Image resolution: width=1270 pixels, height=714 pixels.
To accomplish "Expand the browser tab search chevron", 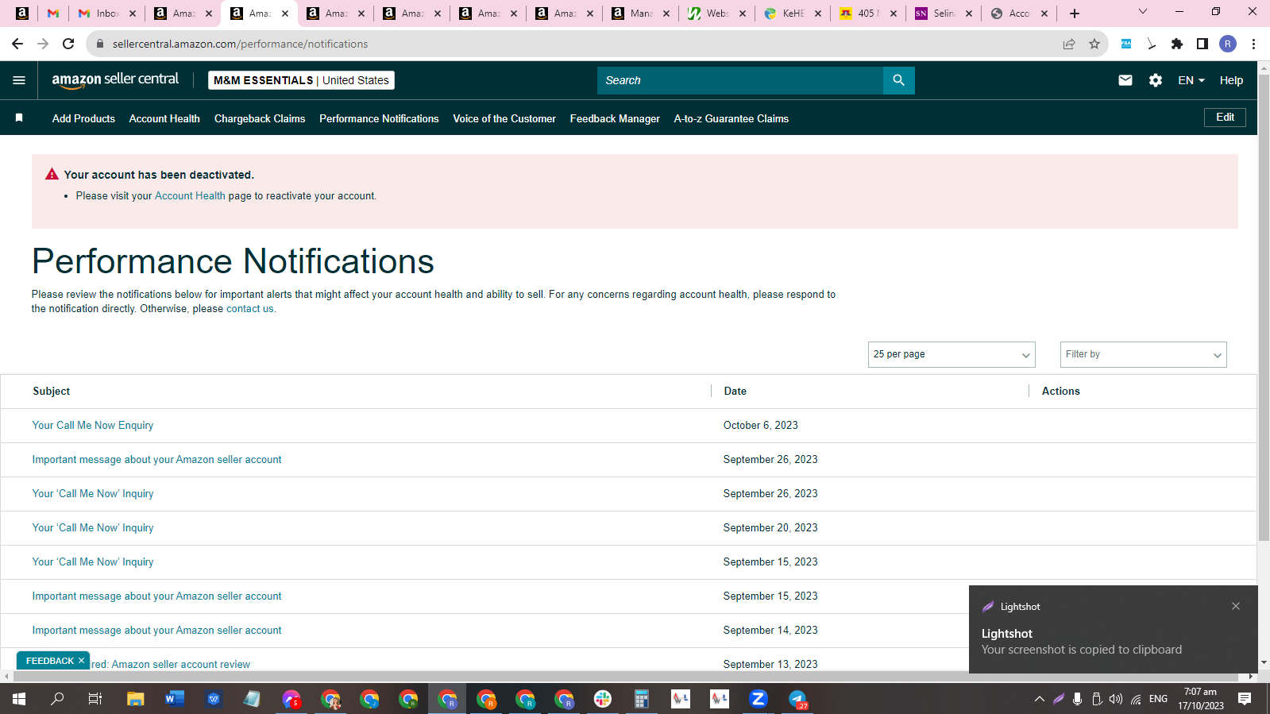I will pyautogui.click(x=1143, y=12).
